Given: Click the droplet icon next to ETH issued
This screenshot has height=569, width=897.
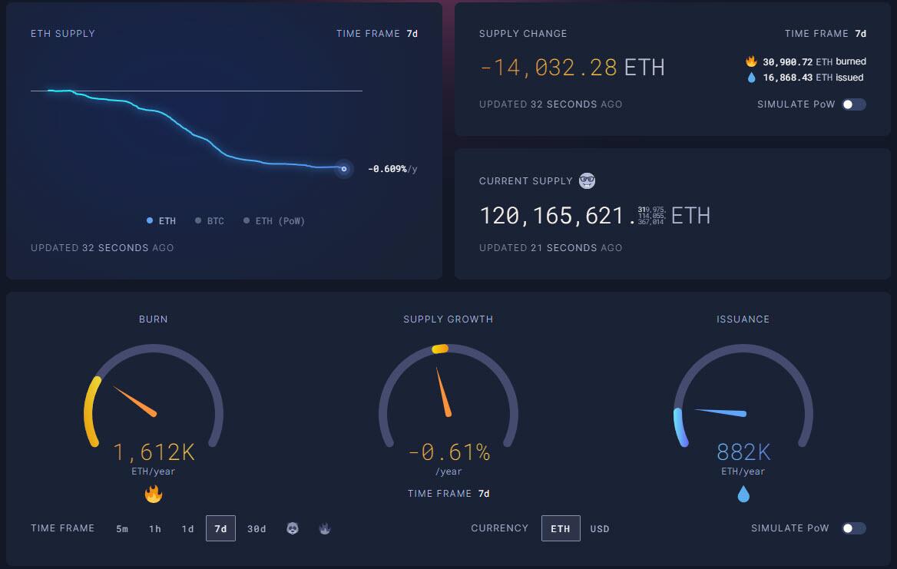Looking at the screenshot, I should click(751, 78).
